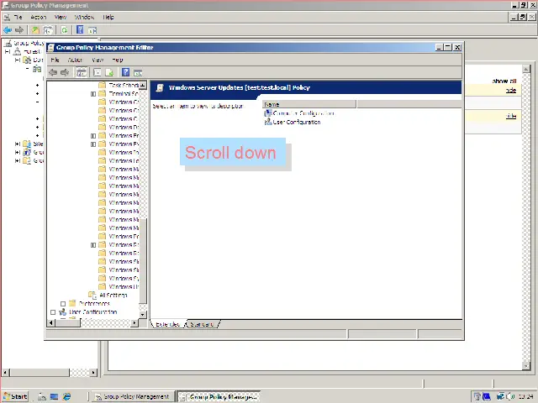The image size is (538, 403).
Task: Select User Configuration node in editor tree
Action: (87, 312)
